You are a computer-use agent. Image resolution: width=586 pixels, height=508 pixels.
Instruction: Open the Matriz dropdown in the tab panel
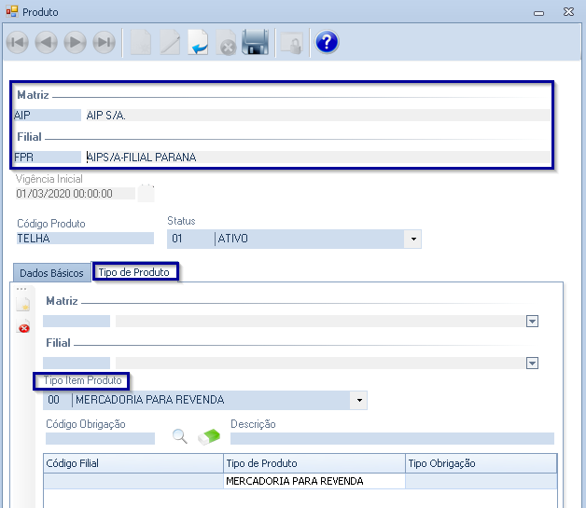pos(532,322)
